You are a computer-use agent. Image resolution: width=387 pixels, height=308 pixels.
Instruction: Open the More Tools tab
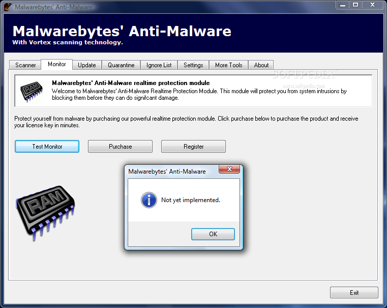coord(228,65)
